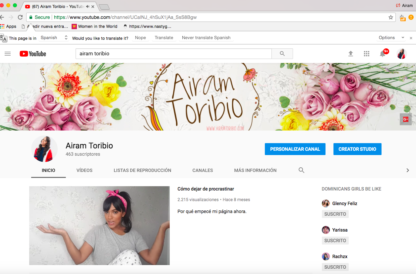Open Women in the World bookmark
The width and height of the screenshot is (416, 274).
click(95, 26)
